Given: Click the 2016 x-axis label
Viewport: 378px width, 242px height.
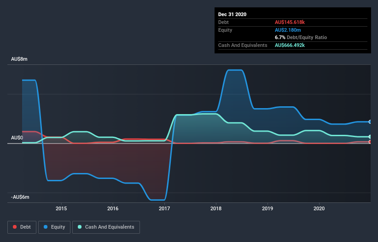Looking at the screenshot, I should 113,208.
